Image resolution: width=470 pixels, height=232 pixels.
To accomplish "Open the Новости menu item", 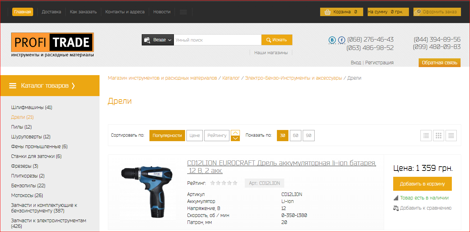I will [162, 12].
